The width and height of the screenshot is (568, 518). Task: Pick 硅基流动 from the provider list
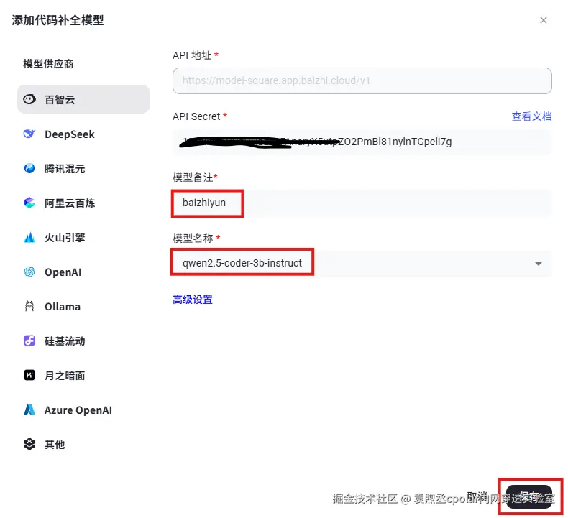click(83, 341)
